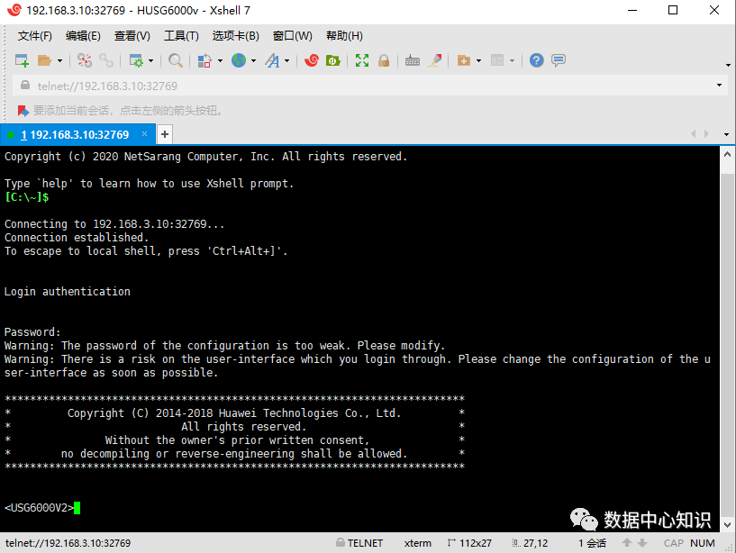Image resolution: width=736 pixels, height=553 pixels.
Task: Open Help question mark icon
Action: (x=537, y=60)
